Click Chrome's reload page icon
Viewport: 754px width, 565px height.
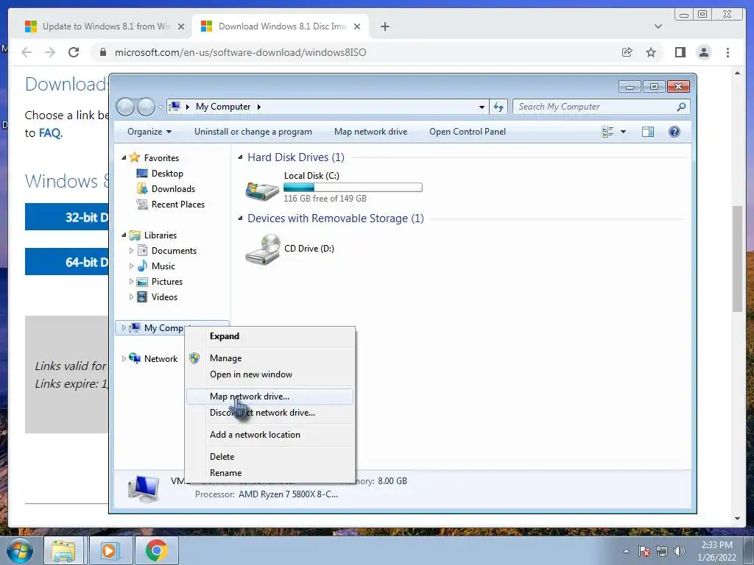[74, 52]
